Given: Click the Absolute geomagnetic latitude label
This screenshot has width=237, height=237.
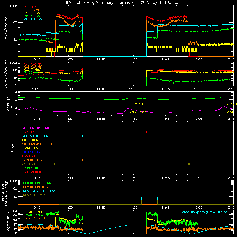Looking at the screenshot, I should pos(205,212).
